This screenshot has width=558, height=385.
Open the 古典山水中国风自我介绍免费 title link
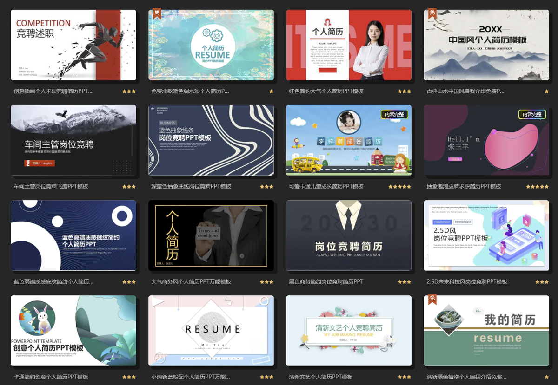point(465,91)
